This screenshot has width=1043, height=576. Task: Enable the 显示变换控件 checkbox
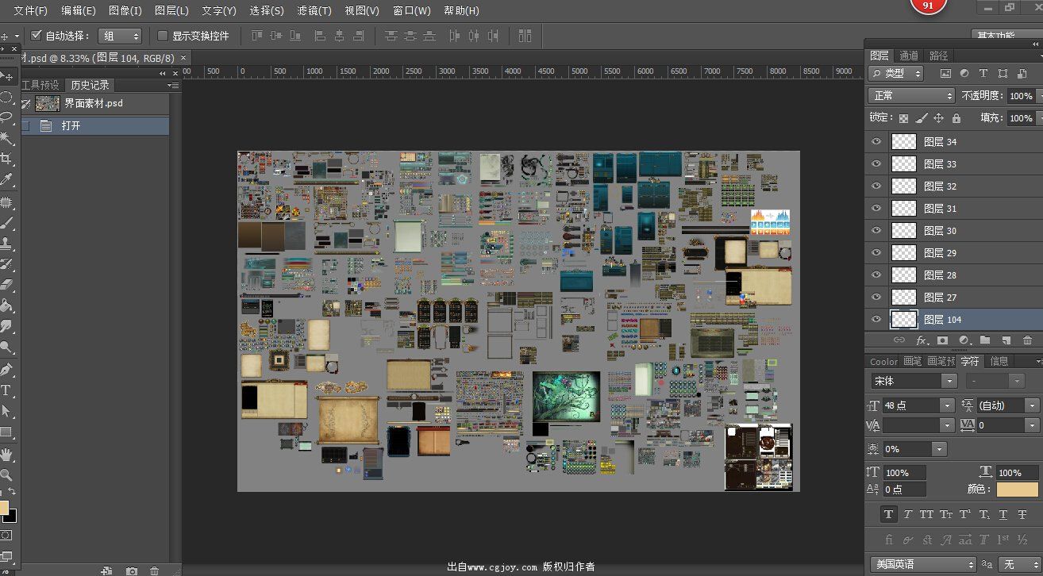163,36
